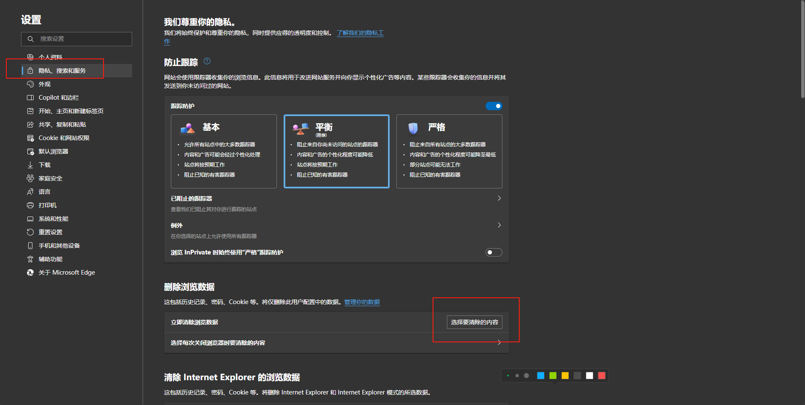Click the 我们尊重你的隐私 heading
805x405 pixels.
click(199, 22)
